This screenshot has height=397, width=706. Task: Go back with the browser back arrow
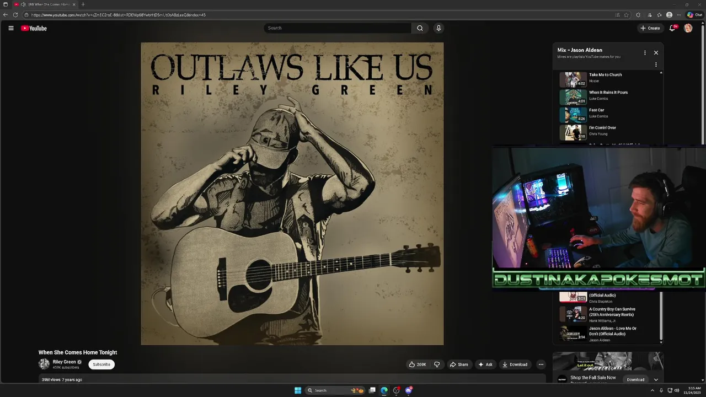6,15
